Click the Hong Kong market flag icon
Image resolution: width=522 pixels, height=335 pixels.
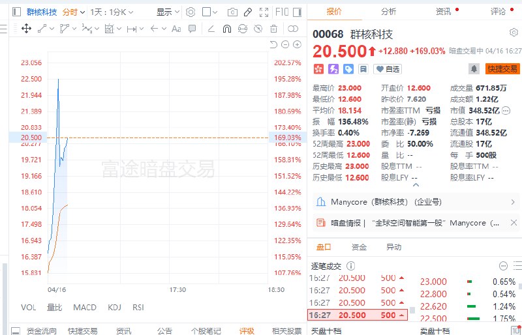pyautogui.click(x=318, y=69)
